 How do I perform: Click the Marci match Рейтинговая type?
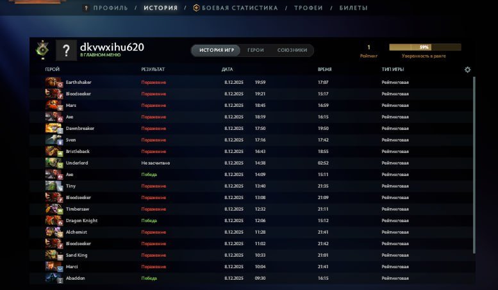click(x=395, y=266)
